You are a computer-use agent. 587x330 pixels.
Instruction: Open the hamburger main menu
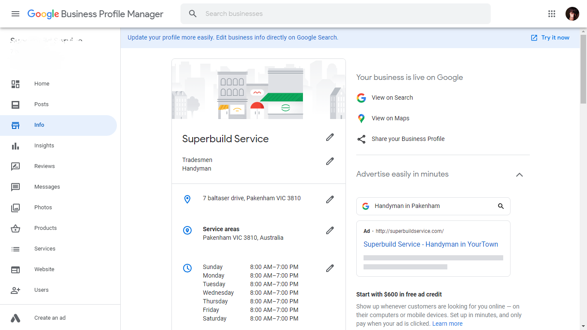click(x=15, y=14)
